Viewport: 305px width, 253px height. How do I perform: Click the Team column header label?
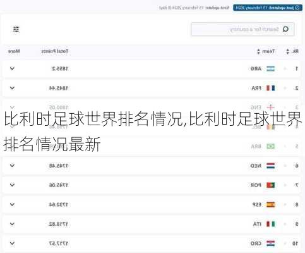pyautogui.click(x=268, y=51)
